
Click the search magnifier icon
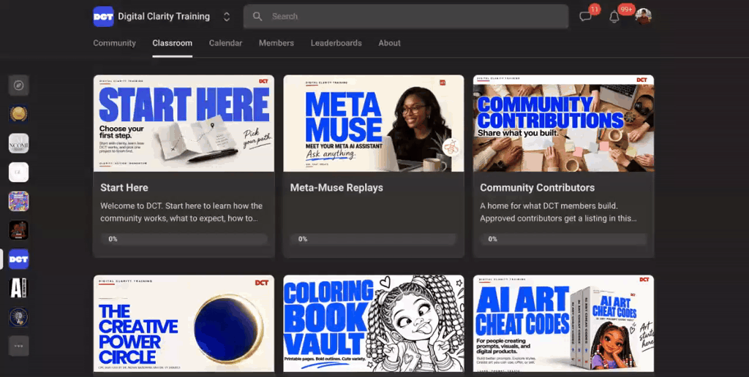tap(257, 17)
